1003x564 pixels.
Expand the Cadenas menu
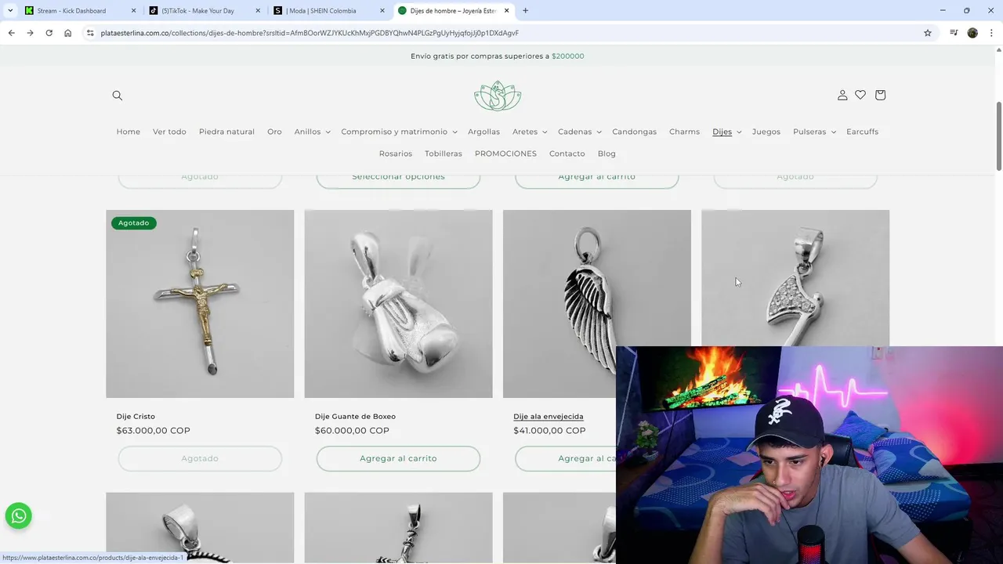pyautogui.click(x=580, y=132)
